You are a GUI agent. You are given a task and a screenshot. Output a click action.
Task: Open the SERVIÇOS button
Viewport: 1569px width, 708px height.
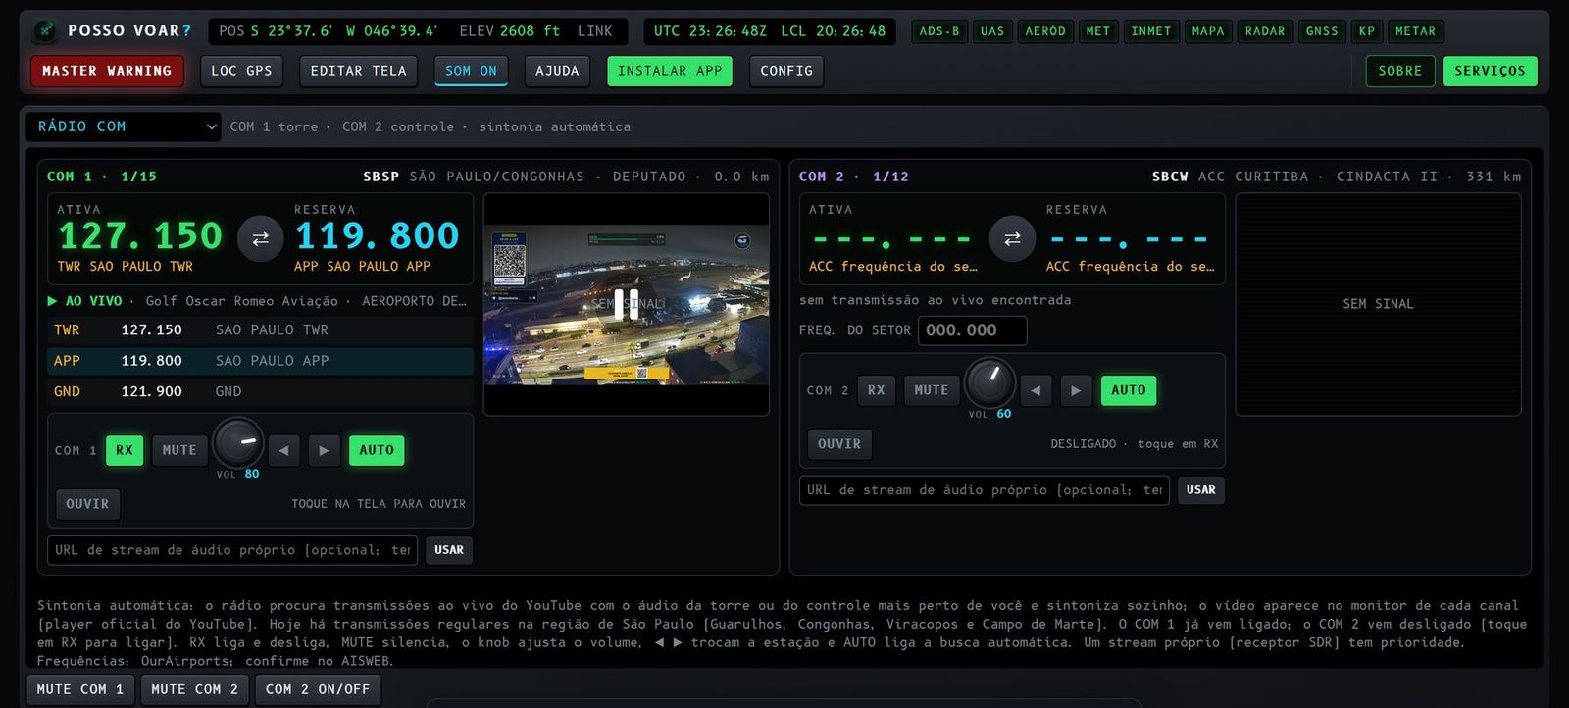[1491, 71]
